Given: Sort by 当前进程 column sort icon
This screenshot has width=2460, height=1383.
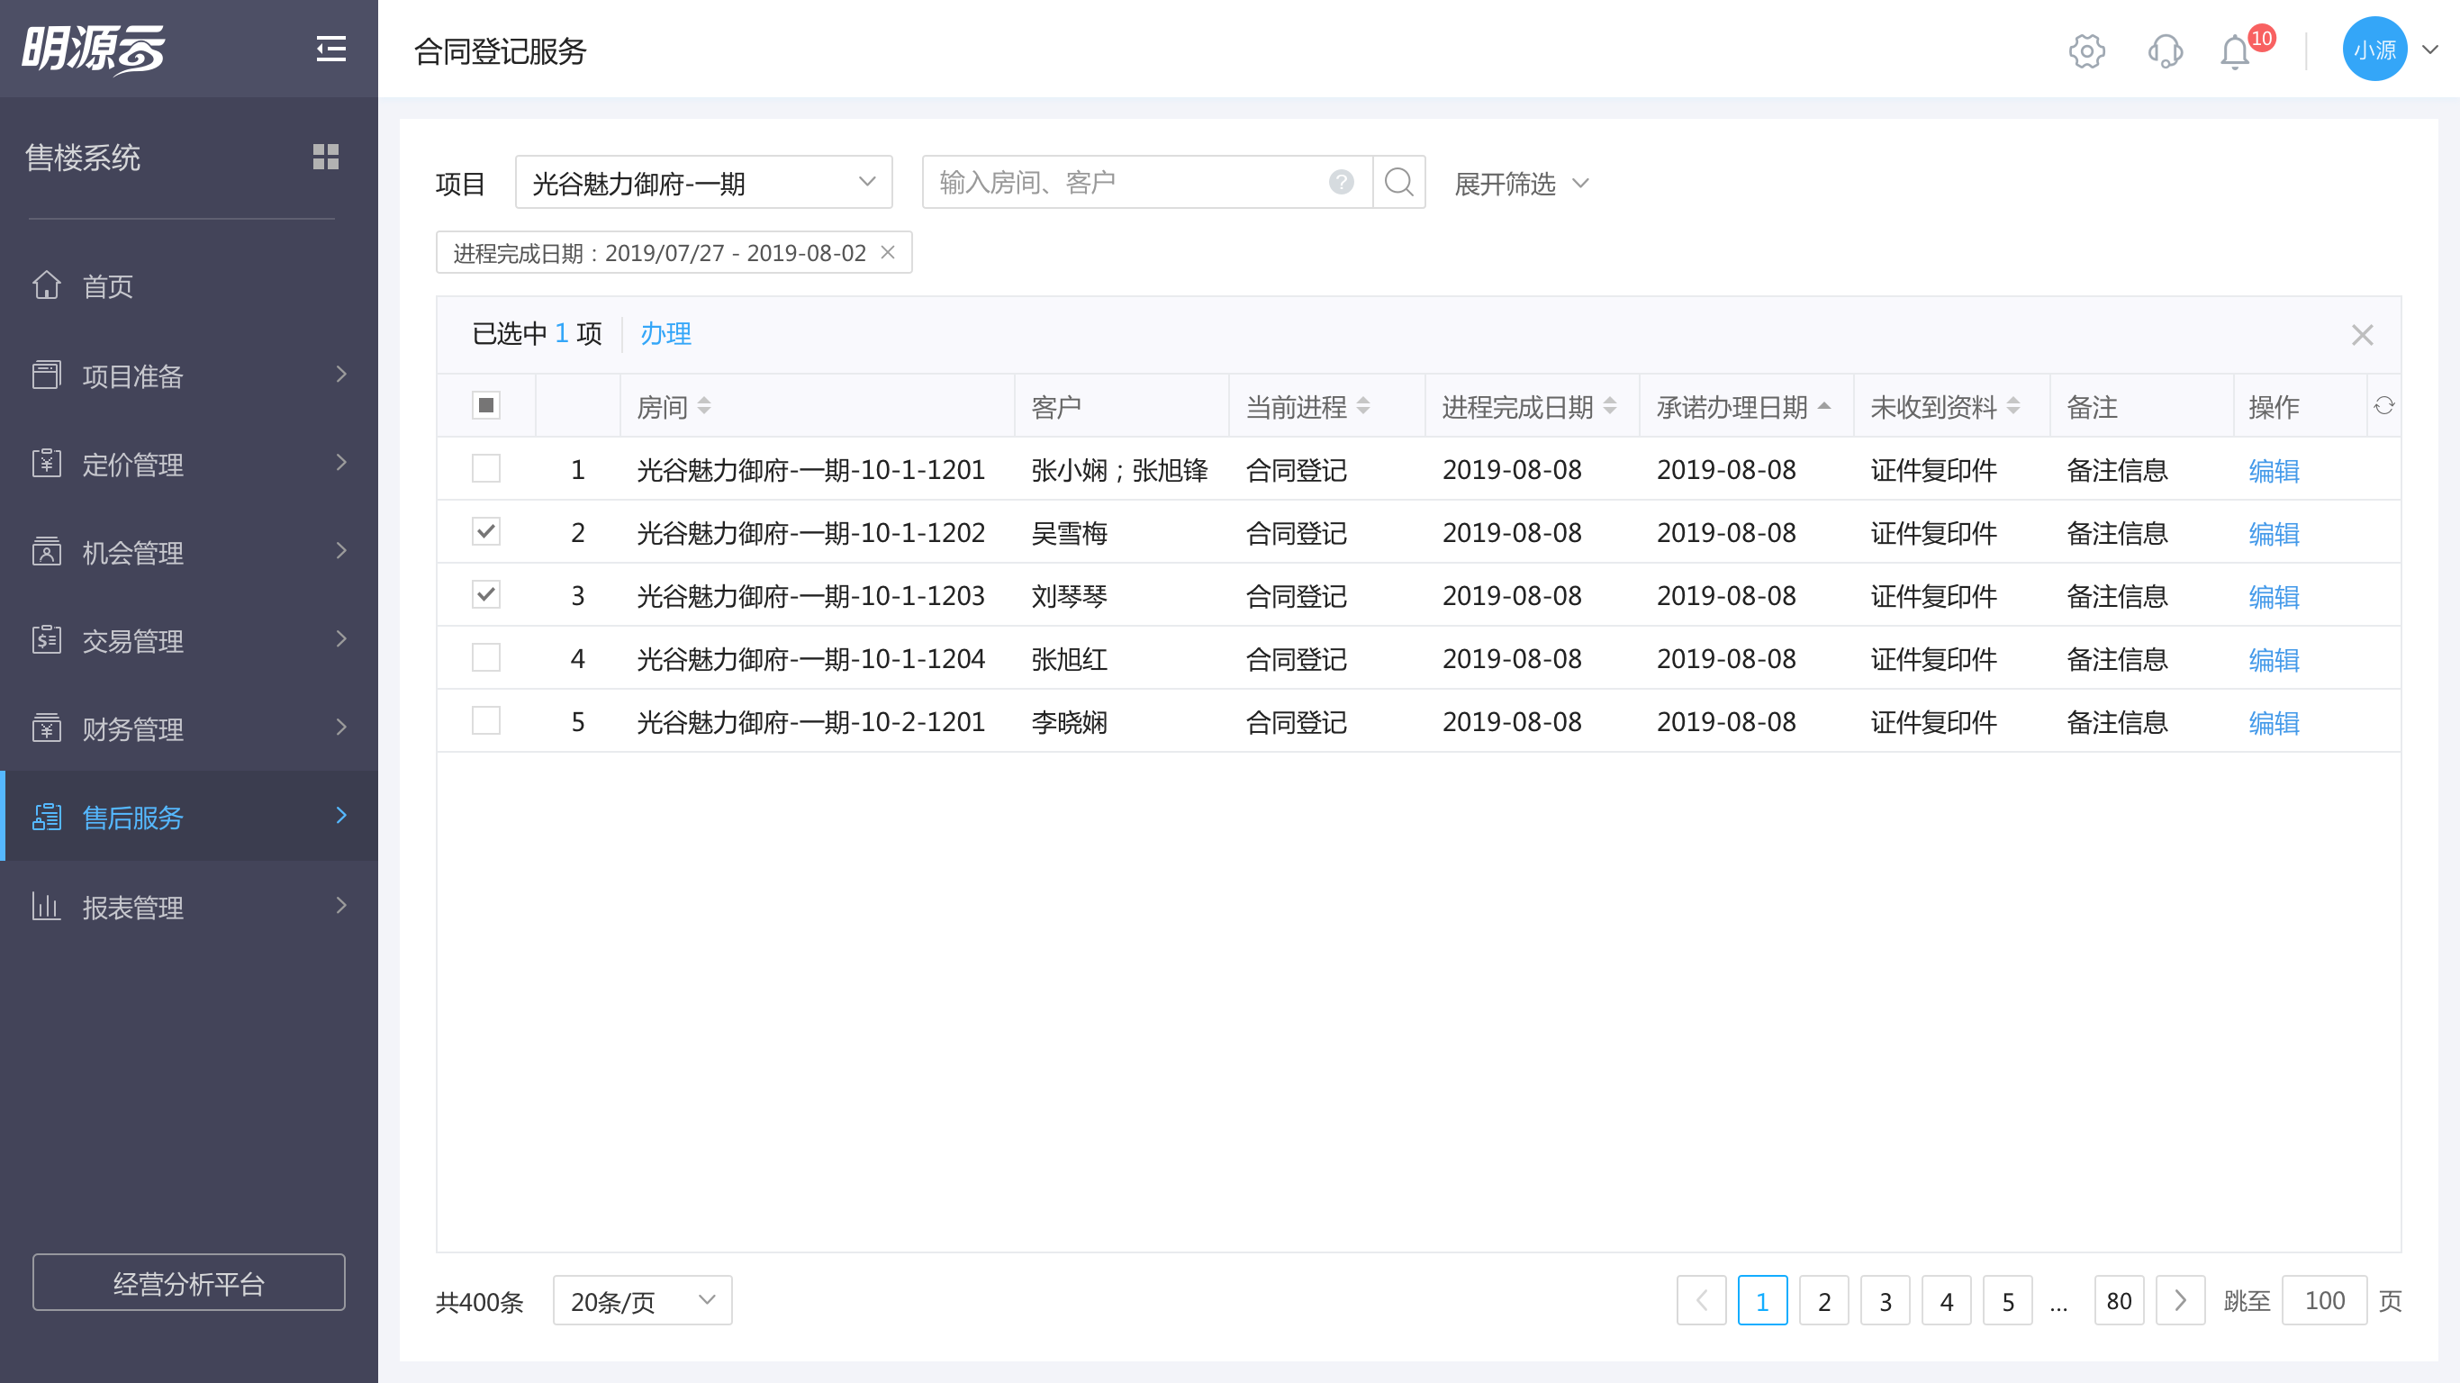Looking at the screenshot, I should tap(1362, 406).
